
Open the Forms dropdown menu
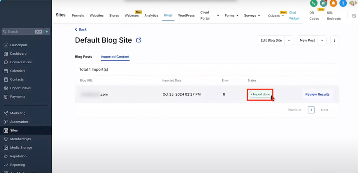pyautogui.click(x=232, y=16)
